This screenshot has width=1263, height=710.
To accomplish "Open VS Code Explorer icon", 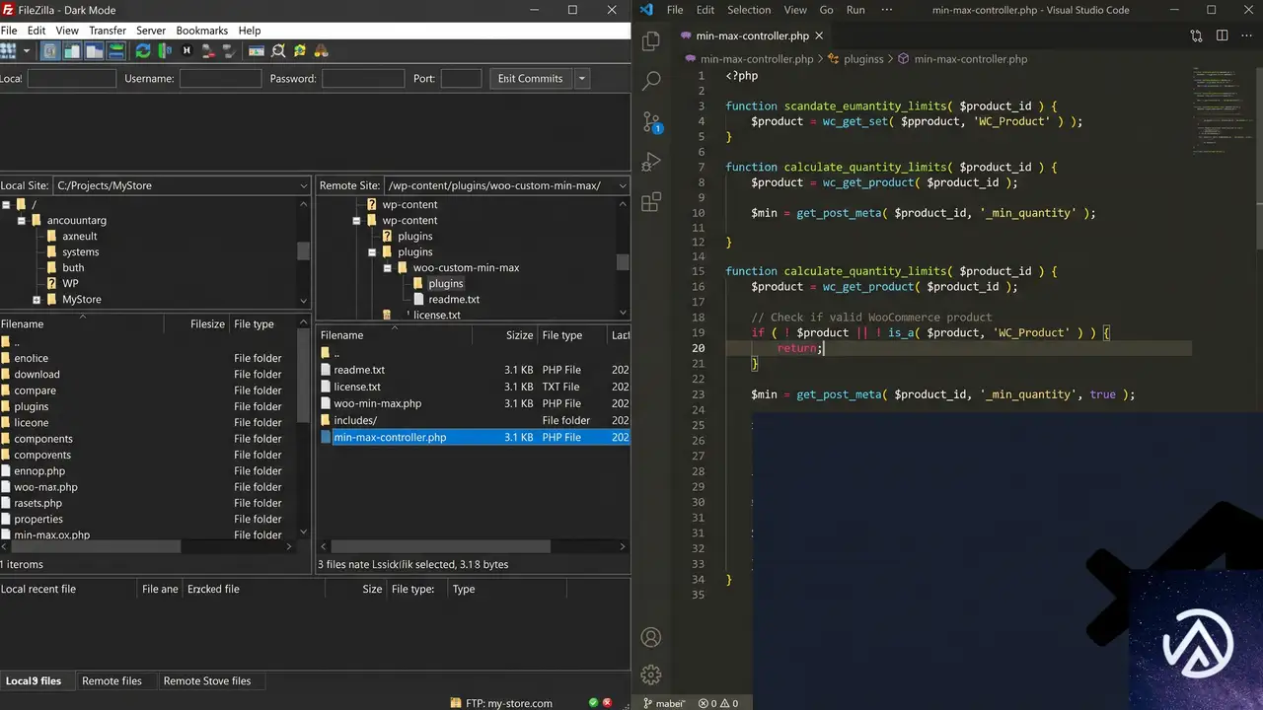I will pos(651,41).
